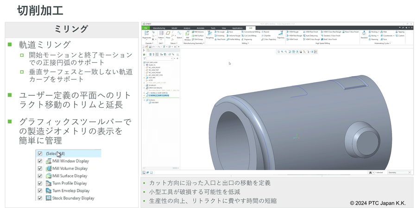Open the Manufacturing ribbon tab

click(158, 28)
